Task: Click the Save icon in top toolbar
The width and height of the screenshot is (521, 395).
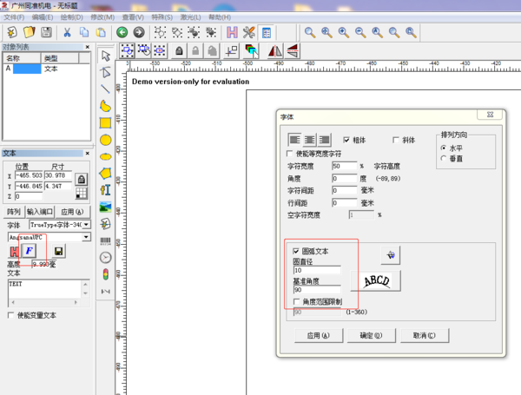Action: (x=46, y=32)
